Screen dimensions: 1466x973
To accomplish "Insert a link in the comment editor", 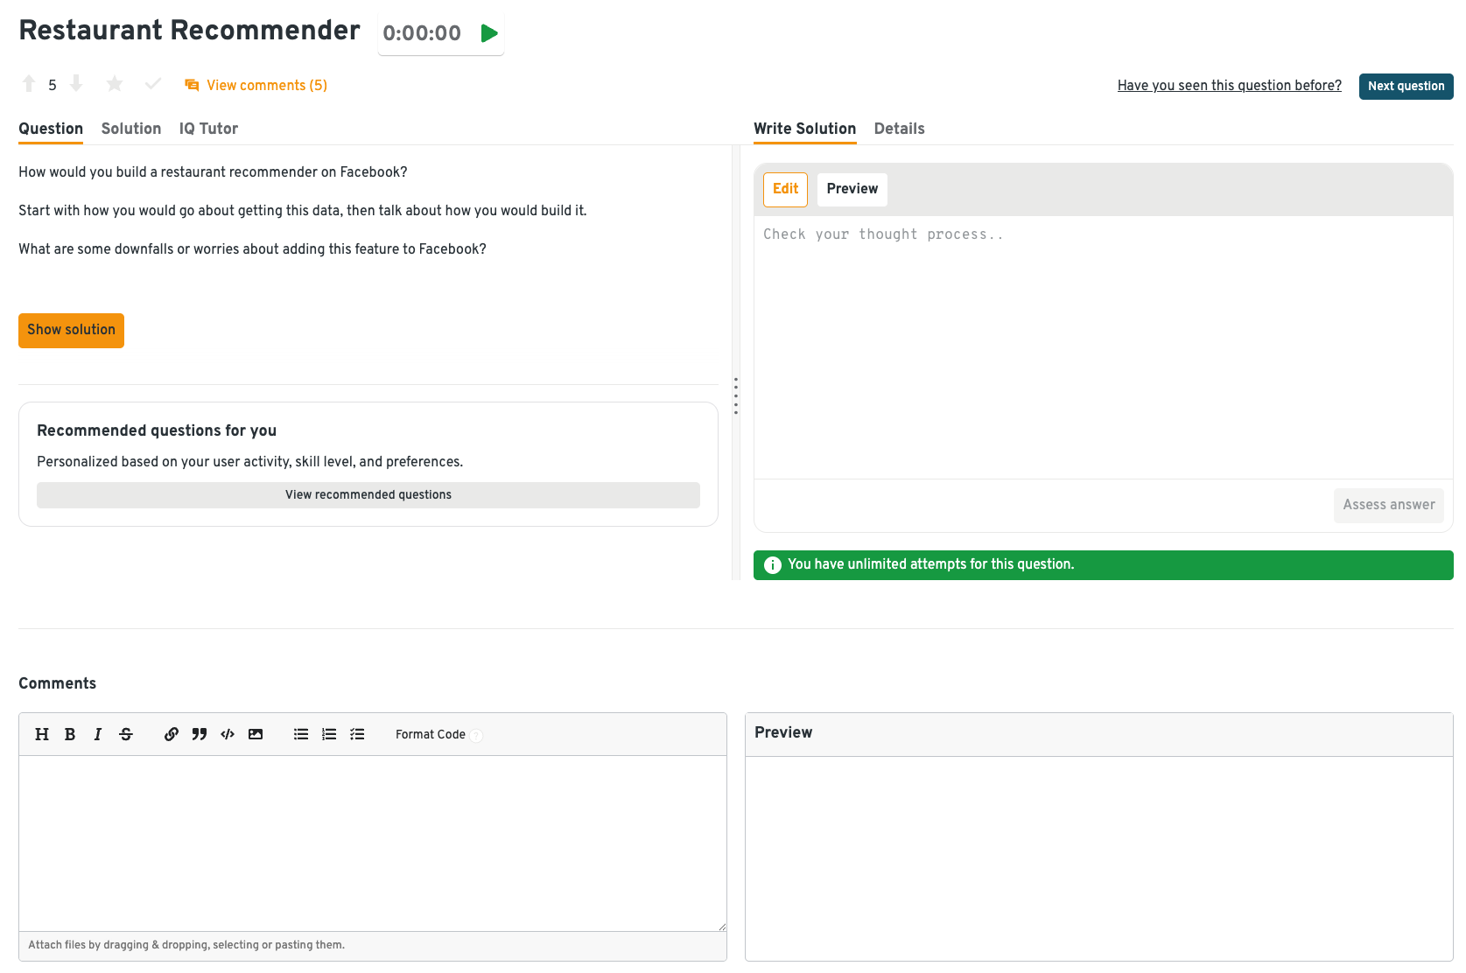I will 172,734.
